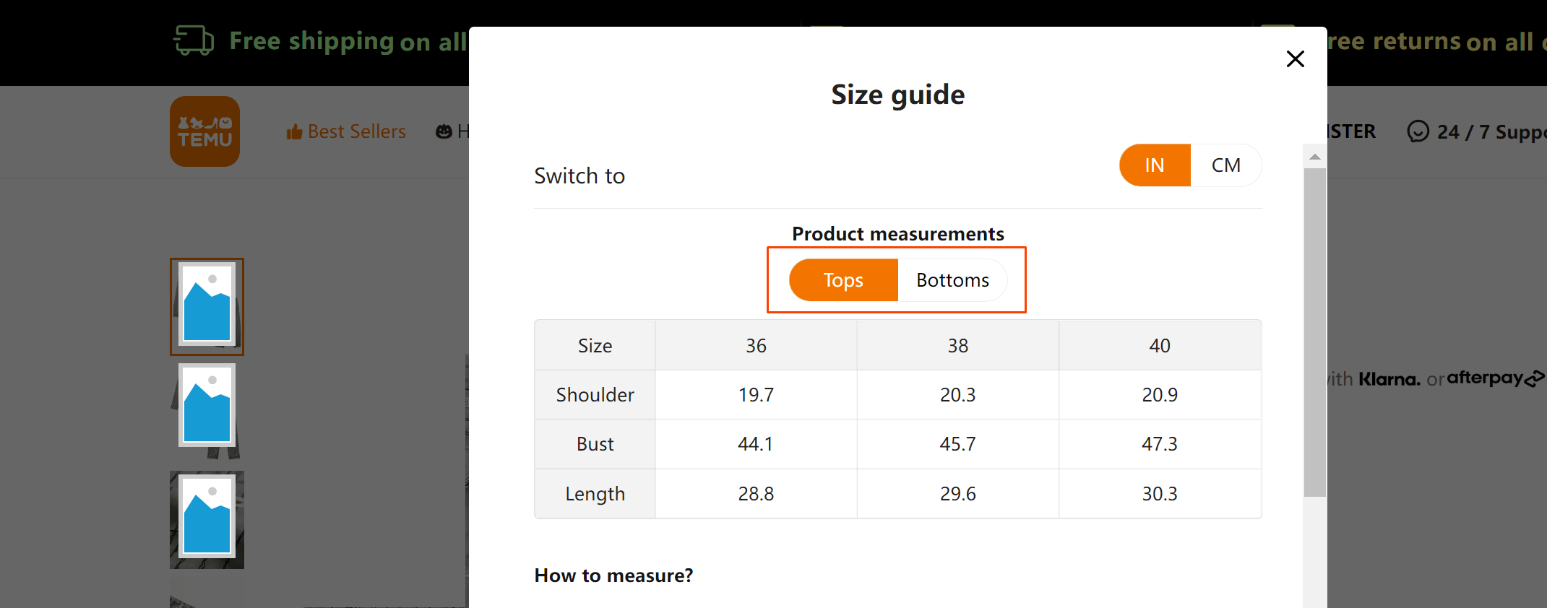The width and height of the screenshot is (1547, 608).
Task: Click the 24/7 Support chat icon
Action: coord(1418,131)
